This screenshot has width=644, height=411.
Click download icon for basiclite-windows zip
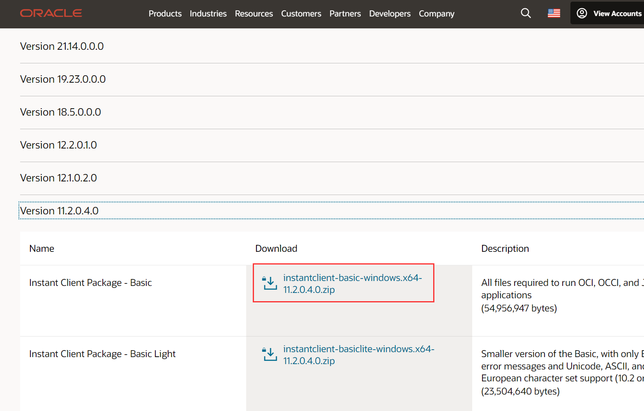(270, 354)
